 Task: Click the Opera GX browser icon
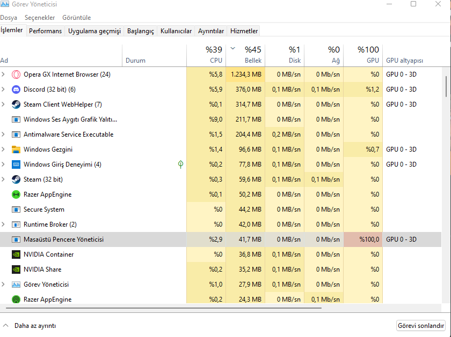coord(16,74)
